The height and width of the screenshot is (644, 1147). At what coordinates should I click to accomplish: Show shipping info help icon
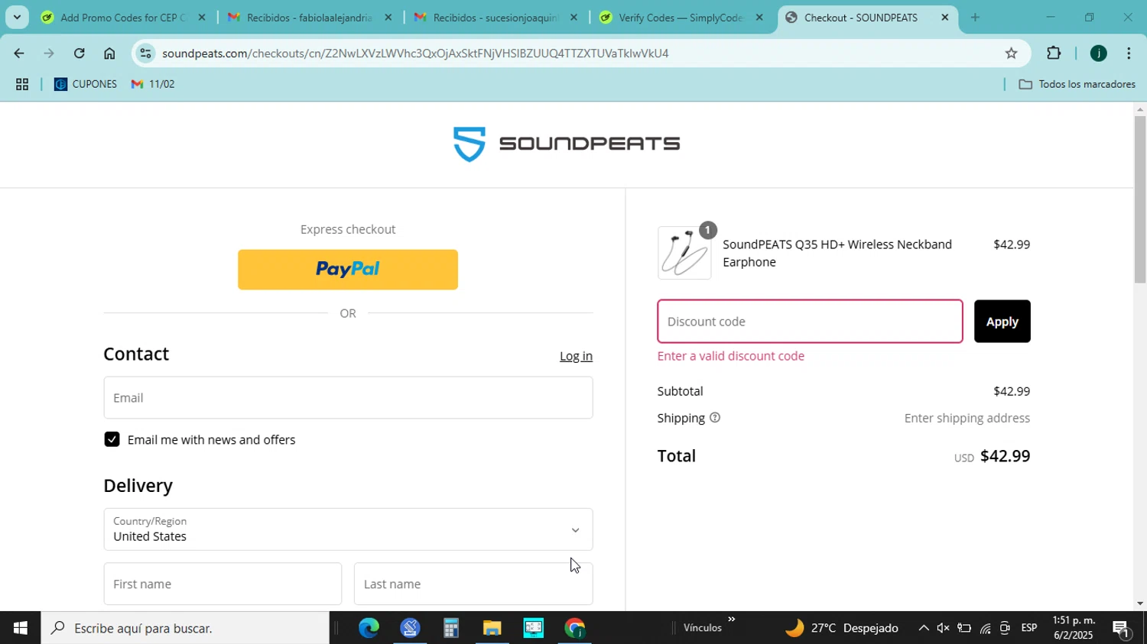point(715,418)
